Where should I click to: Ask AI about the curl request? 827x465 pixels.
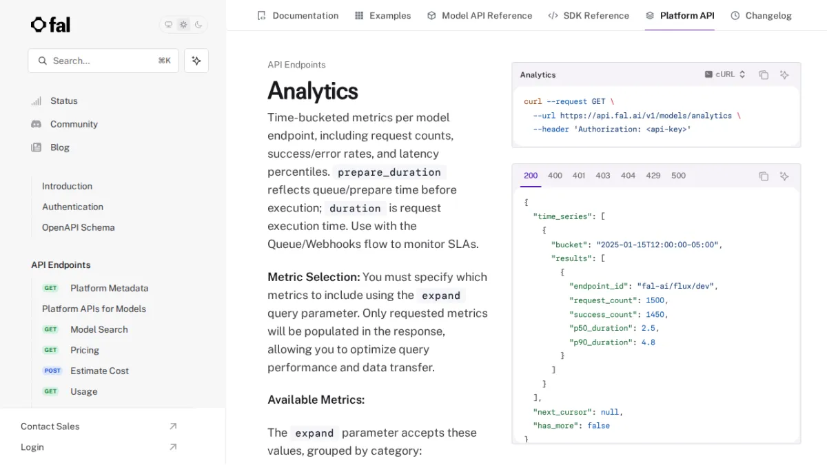(x=784, y=75)
